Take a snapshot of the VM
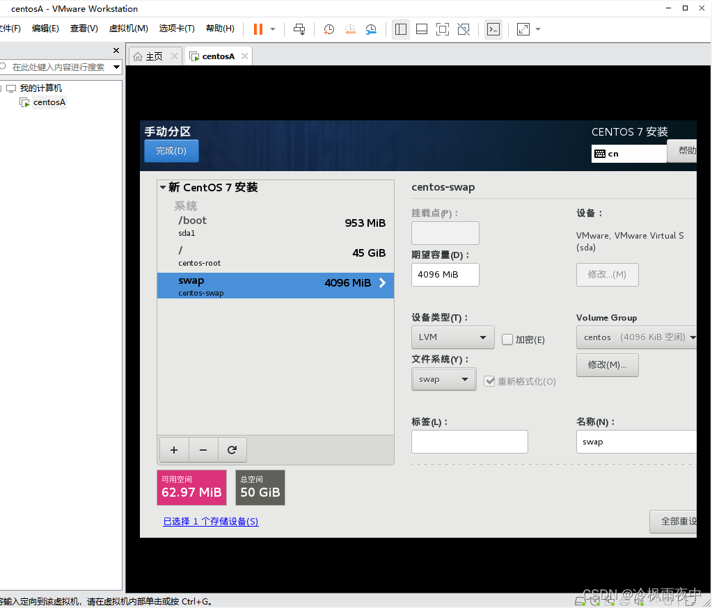Viewport: 712px width, 608px height. click(x=329, y=29)
